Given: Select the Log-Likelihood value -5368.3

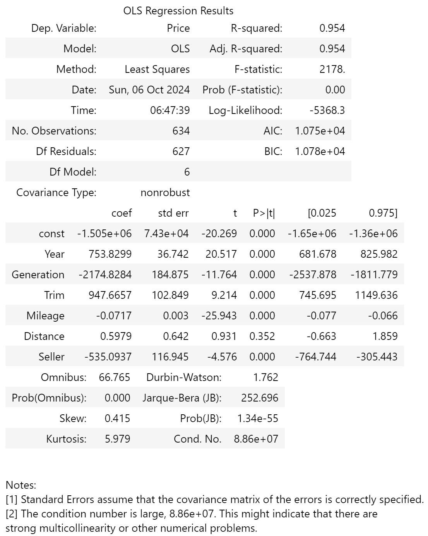Looking at the screenshot, I should tap(327, 110).
